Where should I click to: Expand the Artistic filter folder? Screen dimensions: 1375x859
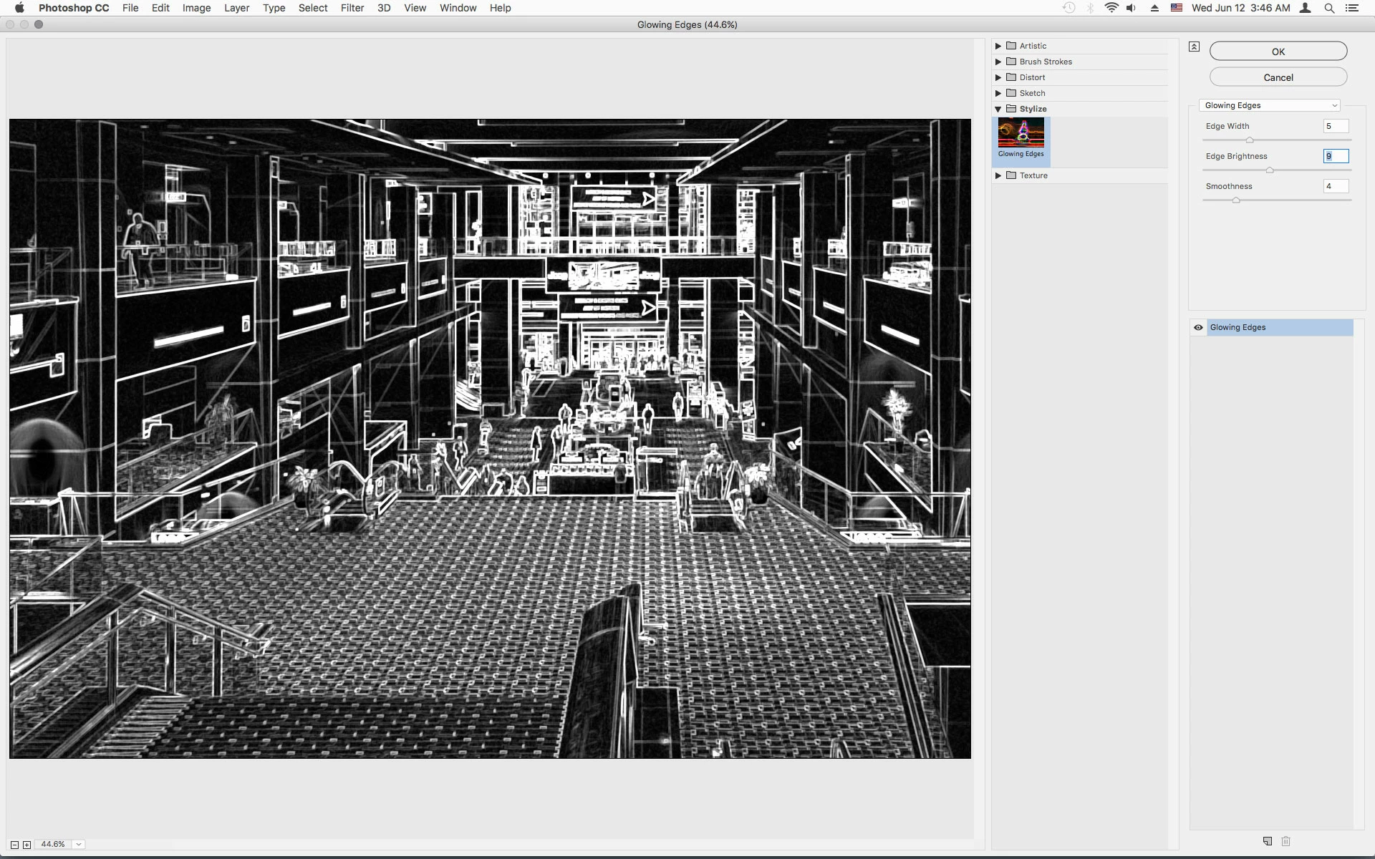click(x=998, y=46)
